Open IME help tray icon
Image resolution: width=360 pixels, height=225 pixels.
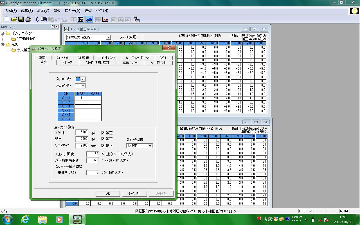[x=288, y=219]
